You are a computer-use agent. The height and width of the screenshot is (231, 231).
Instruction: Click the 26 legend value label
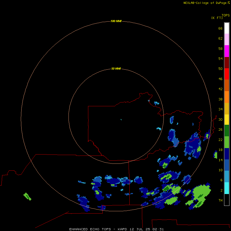coord(220,130)
